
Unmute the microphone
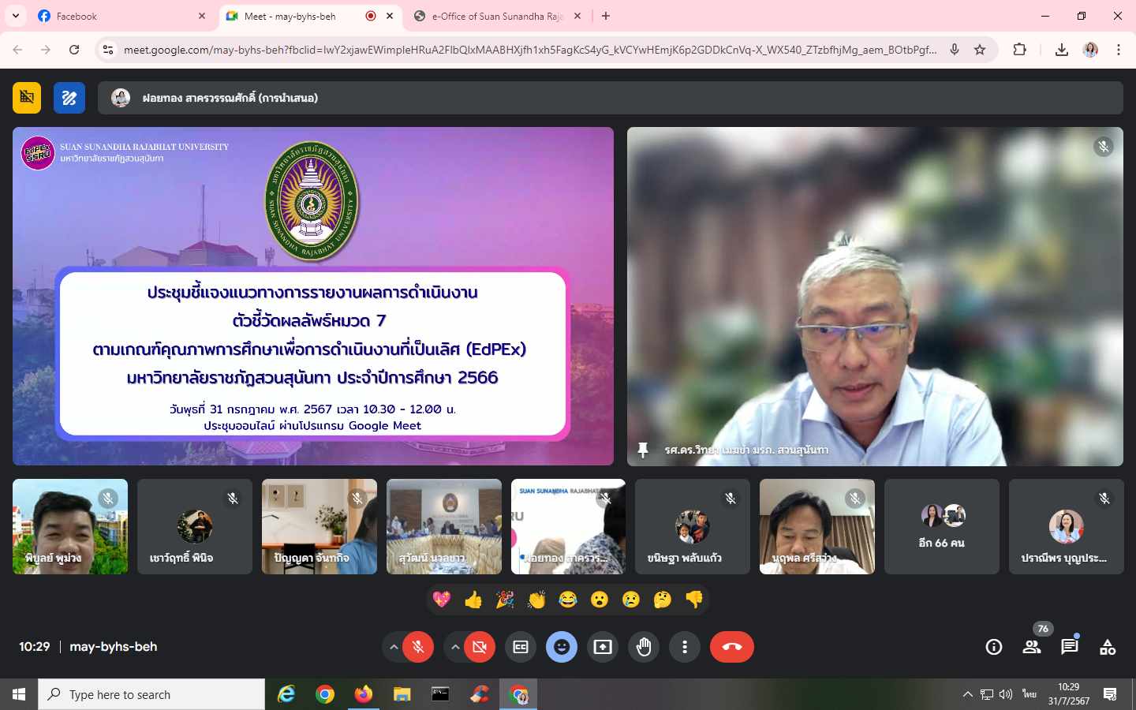coord(418,647)
